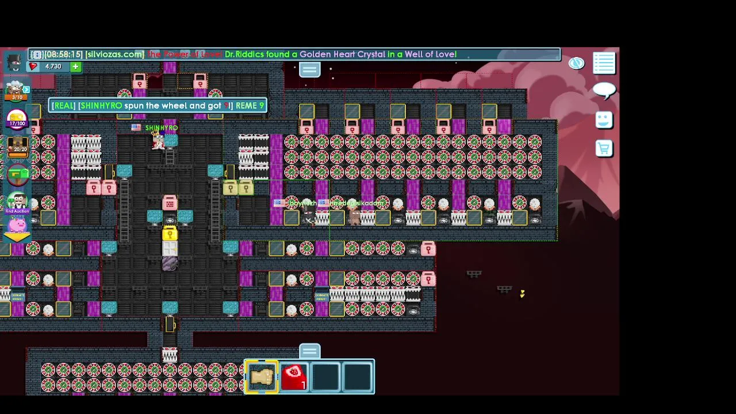This screenshot has height=414, width=736.
Task: Open the store shopping cart
Action: (x=604, y=149)
